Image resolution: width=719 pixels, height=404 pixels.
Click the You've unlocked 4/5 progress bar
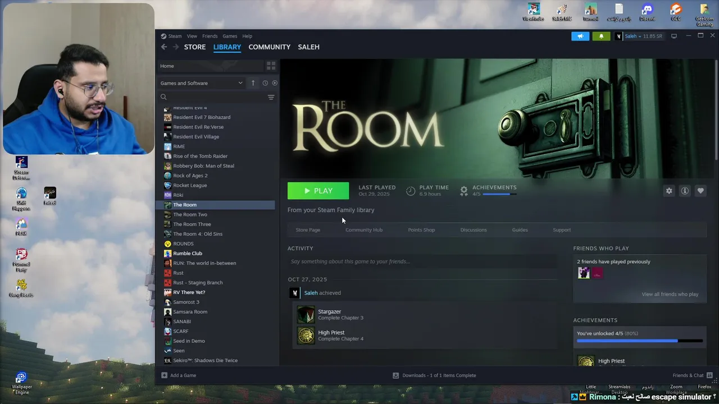640,341
